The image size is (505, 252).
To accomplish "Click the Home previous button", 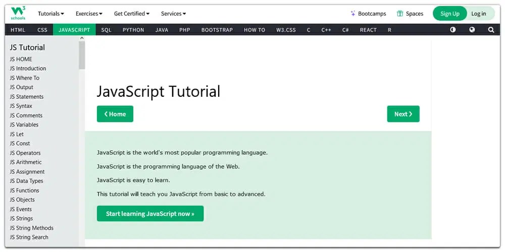I will click(115, 114).
